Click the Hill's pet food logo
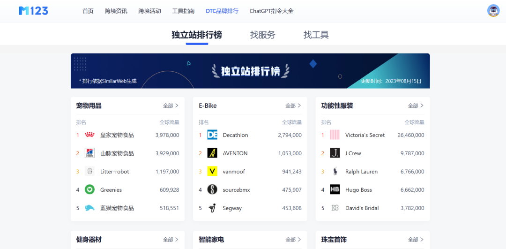Image resolution: width=506 pixels, height=249 pixels. click(89, 153)
